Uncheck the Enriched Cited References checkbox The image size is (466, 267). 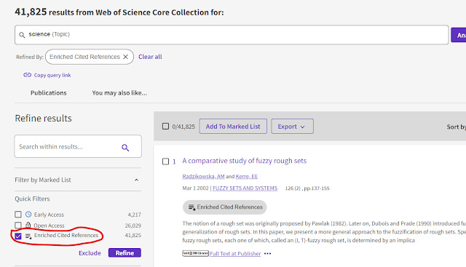tap(18, 236)
